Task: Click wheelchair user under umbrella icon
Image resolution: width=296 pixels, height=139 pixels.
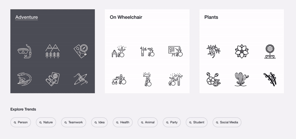Action: pyautogui.click(x=147, y=79)
